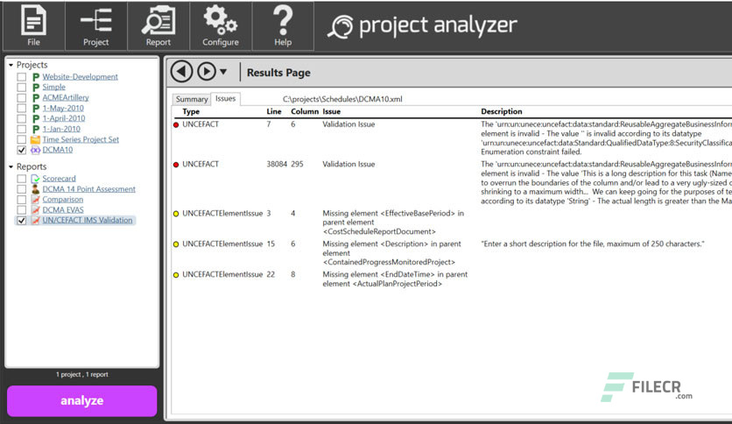
Task: Sort by the Description column header
Action: (502, 111)
